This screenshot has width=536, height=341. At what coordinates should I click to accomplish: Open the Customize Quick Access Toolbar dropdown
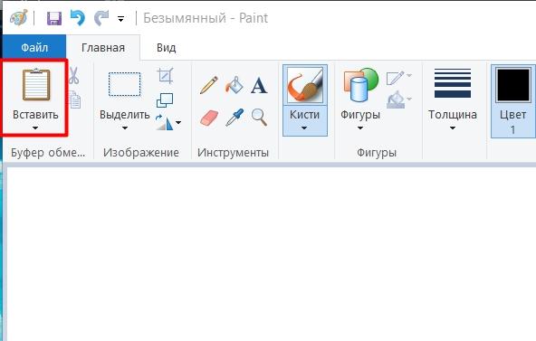coord(120,19)
